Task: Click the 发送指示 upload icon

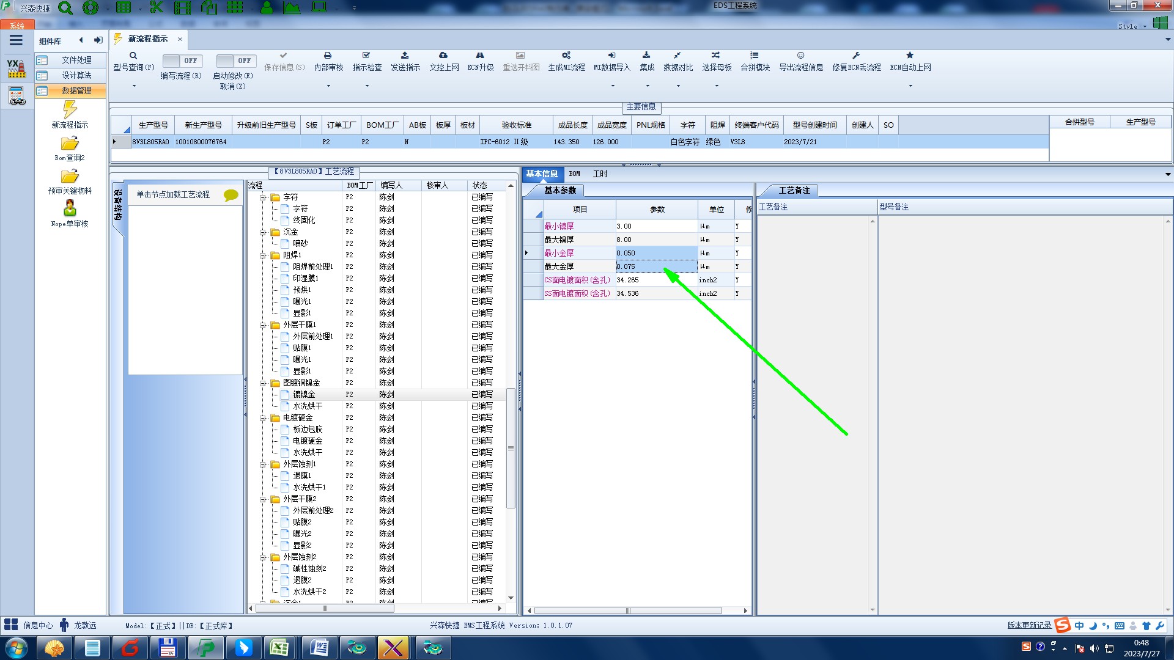Action: point(405,56)
